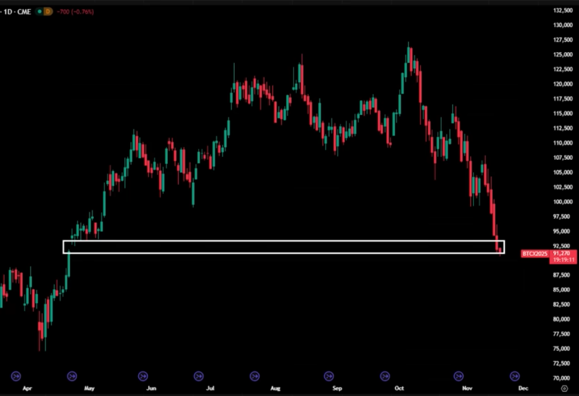Open the event marker just before May
This screenshot has height=396, width=579.
click(x=72, y=376)
